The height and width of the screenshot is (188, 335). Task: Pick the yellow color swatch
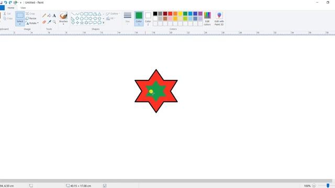coord(180,14)
